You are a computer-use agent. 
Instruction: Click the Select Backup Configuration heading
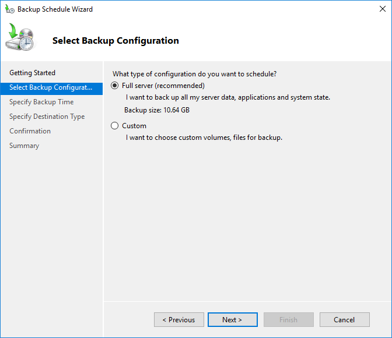pos(116,40)
